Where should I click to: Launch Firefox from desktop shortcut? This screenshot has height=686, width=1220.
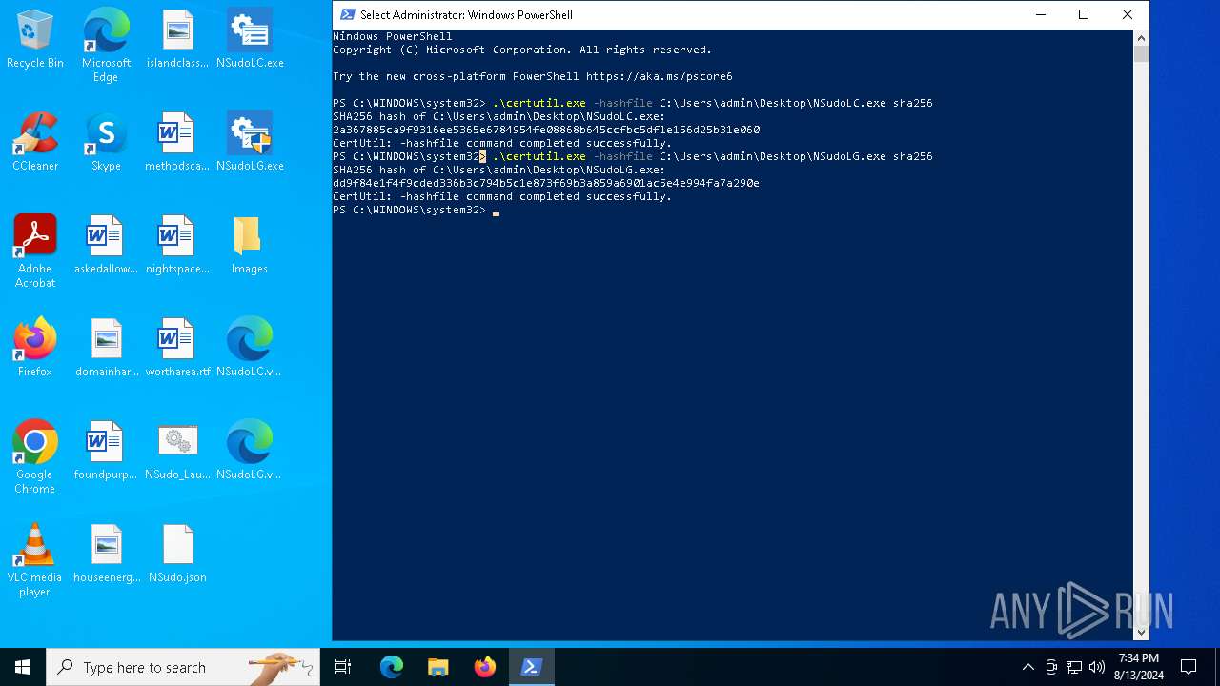[35, 349]
